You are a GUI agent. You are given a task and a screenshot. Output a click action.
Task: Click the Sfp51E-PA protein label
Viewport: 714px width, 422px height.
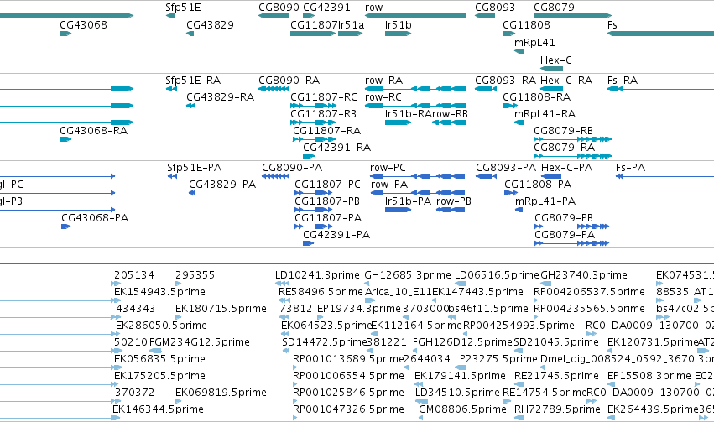(195, 168)
